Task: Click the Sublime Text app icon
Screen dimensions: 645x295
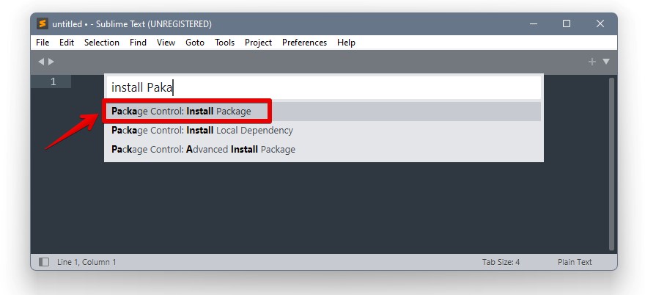Action: pyautogui.click(x=43, y=23)
